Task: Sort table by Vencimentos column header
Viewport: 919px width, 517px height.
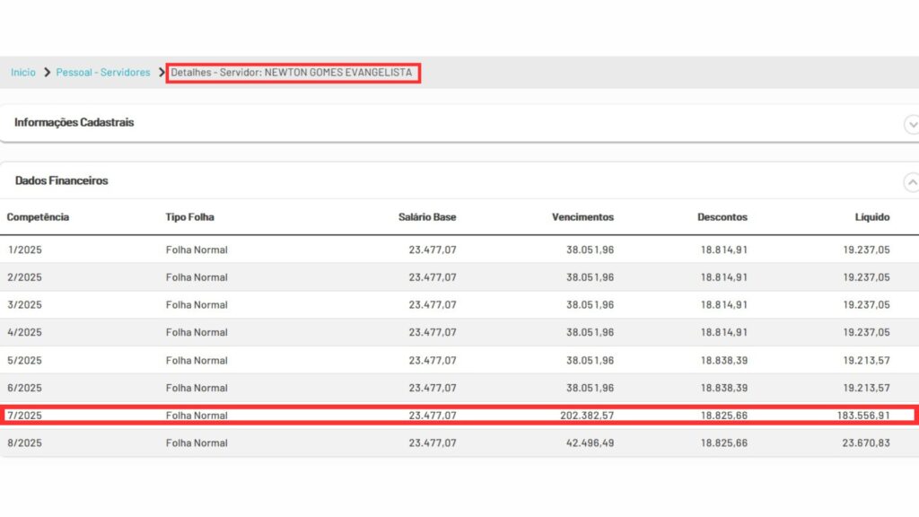Action: (x=582, y=217)
